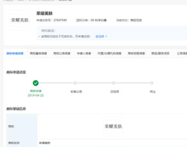Viewport: 187px width, 147px height.
Task: Click the 09-科学仪器 classification value
Action: click(98, 20)
